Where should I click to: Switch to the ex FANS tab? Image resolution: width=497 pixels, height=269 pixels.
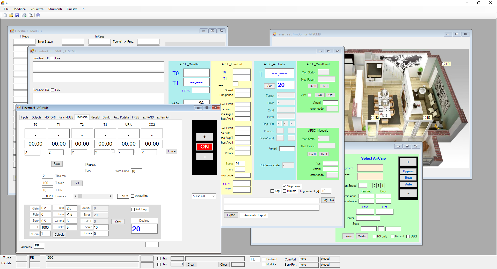[148, 117]
